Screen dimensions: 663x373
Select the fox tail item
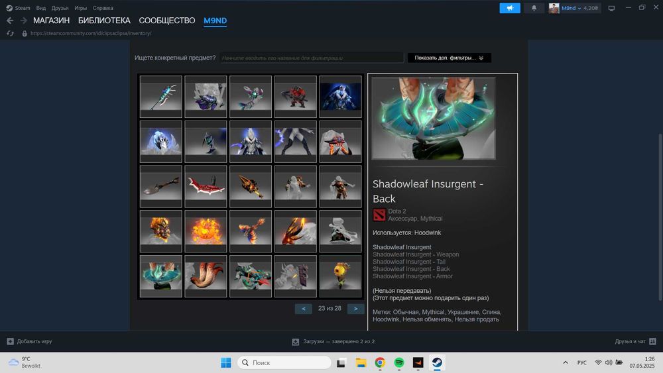click(206, 276)
